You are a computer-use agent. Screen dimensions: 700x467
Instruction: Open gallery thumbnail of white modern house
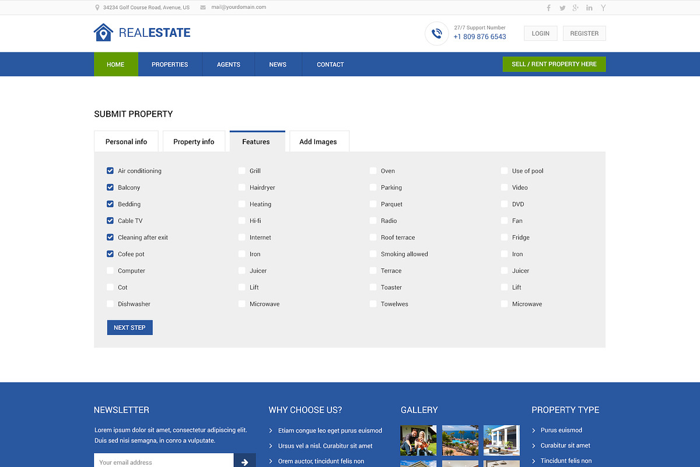pyautogui.click(x=502, y=440)
